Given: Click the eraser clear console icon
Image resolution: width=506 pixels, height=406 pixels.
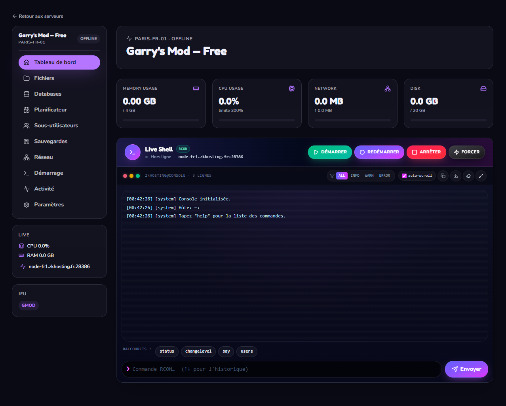Looking at the screenshot, I should 468,176.
